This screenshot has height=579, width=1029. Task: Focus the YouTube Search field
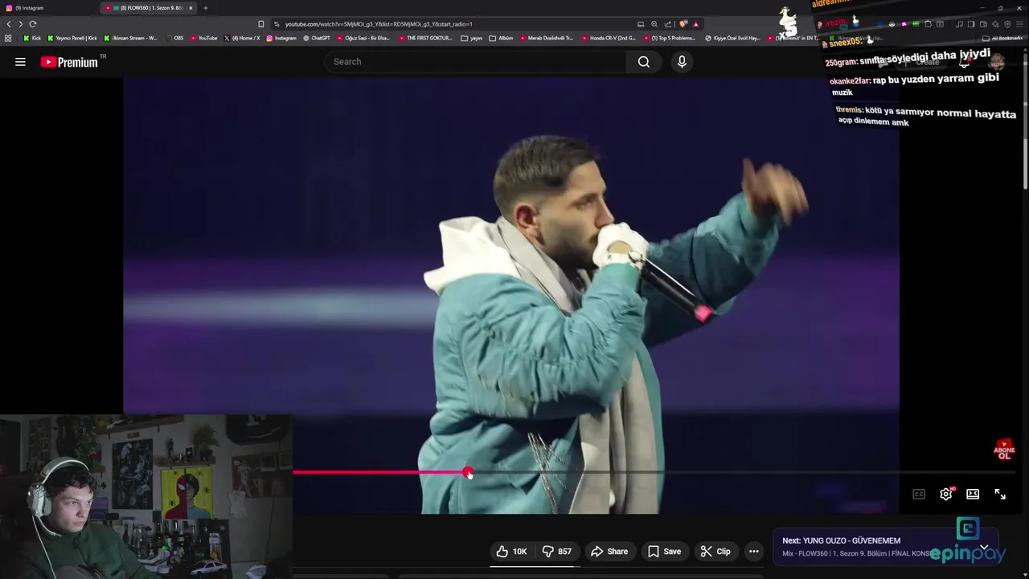pyautogui.click(x=475, y=62)
